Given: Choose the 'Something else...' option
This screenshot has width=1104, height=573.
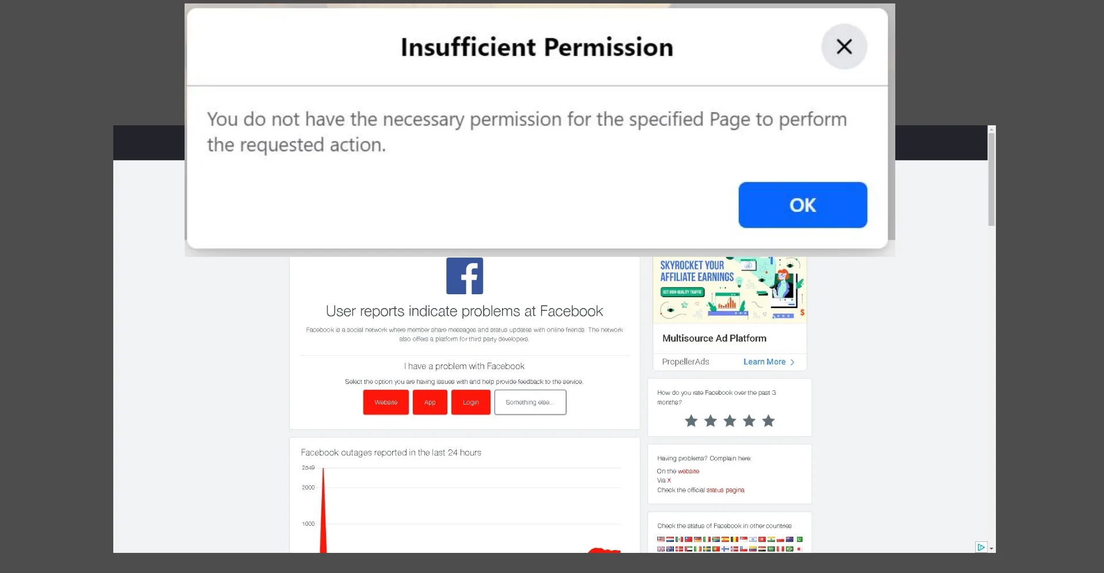Looking at the screenshot, I should (530, 402).
